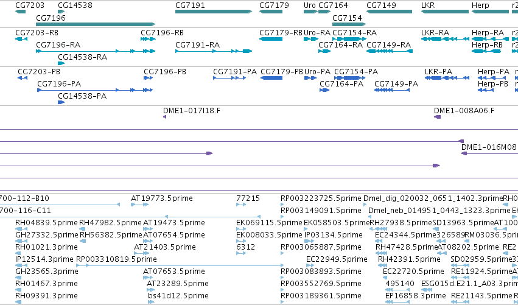Select the 6312 EST label
Viewport: 518px width, 305px height.
tap(246, 247)
